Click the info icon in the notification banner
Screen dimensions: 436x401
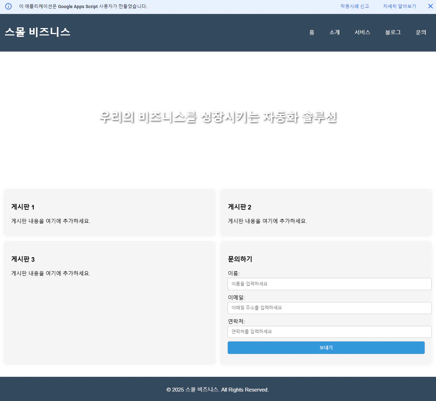(8, 6)
